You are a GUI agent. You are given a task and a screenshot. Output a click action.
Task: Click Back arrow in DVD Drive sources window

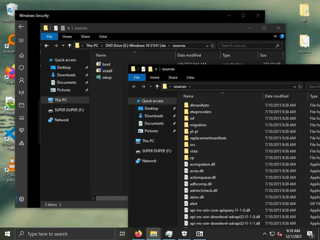pos(47,46)
